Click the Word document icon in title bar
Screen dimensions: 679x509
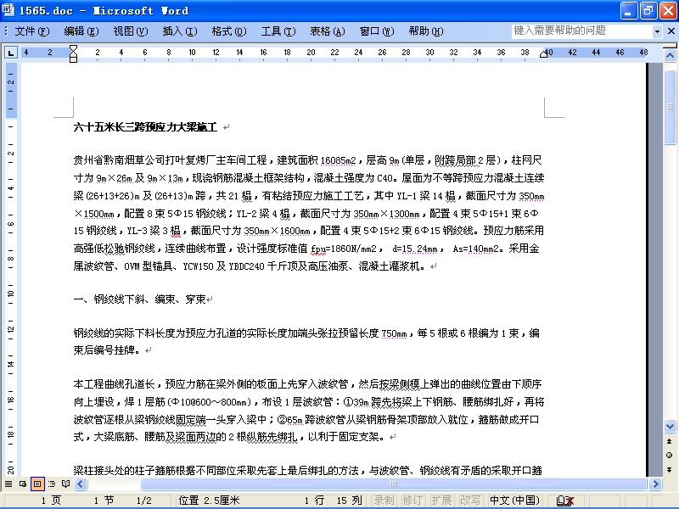8,10
